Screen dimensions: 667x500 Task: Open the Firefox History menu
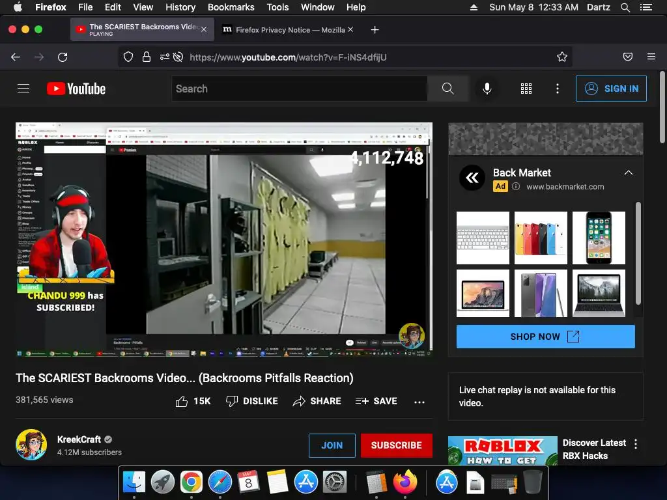tap(180, 7)
